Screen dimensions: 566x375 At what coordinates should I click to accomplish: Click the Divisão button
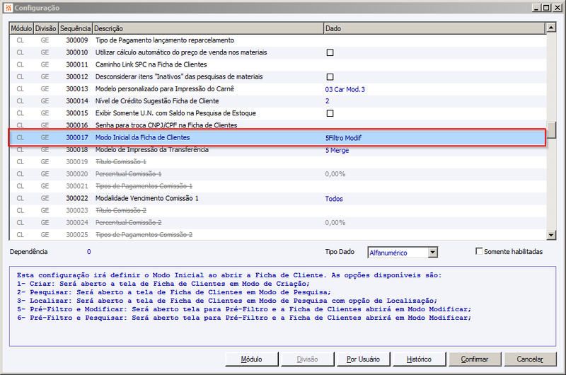(x=307, y=359)
